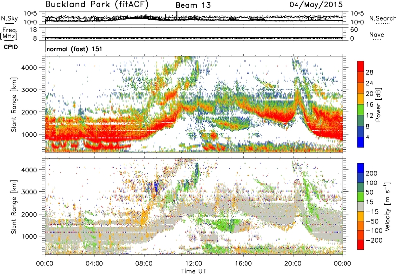Select '4000' tick on power panel axis
Image resolution: width=396 pixels, height=274 pixels.
[x=29, y=68]
